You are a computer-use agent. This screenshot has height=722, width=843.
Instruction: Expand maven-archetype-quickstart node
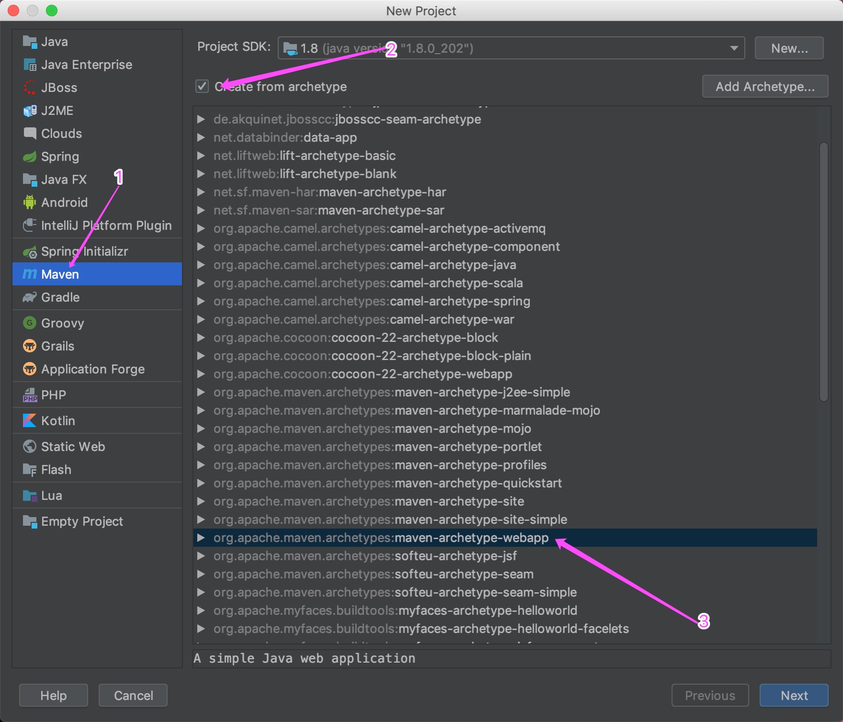click(x=201, y=483)
